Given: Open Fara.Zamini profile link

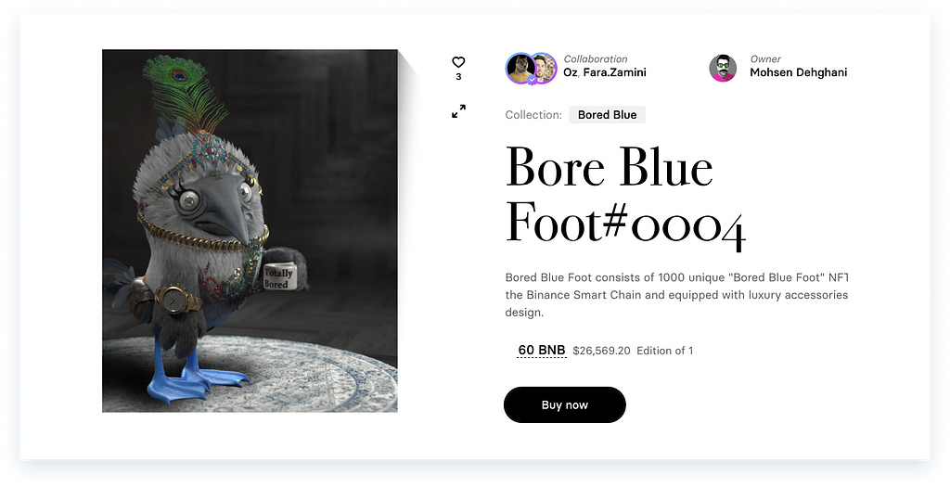Looking at the screenshot, I should 614,72.
